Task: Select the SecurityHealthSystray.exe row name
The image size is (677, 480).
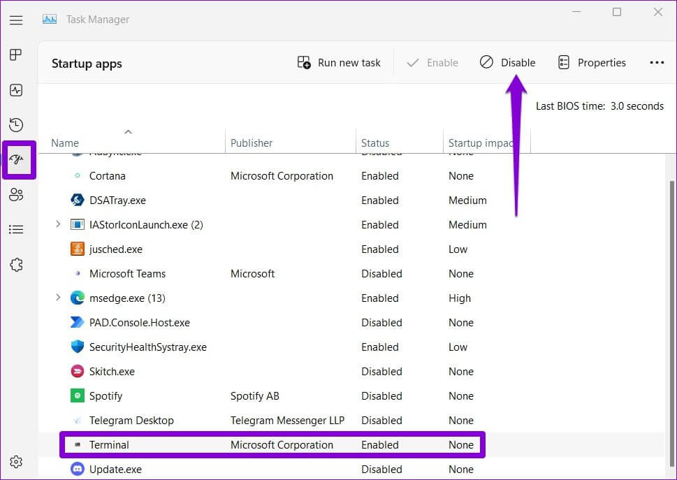Action: click(147, 347)
